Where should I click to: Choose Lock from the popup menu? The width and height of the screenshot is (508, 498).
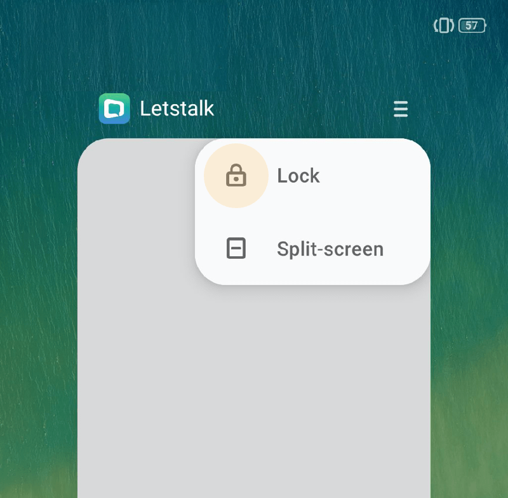[x=312, y=176]
